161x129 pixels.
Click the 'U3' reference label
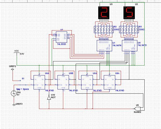(x=111, y=4)
